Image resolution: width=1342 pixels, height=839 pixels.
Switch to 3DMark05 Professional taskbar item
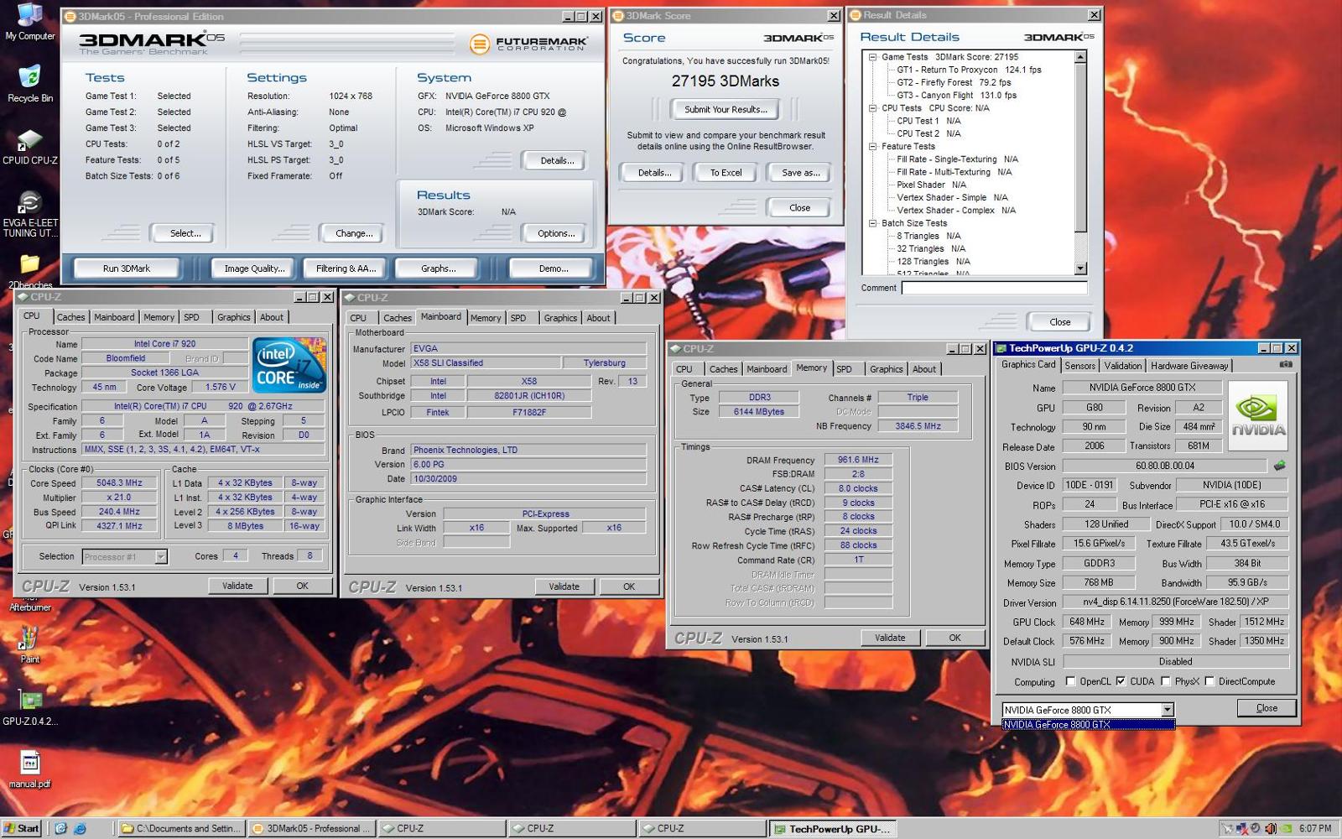[312, 828]
